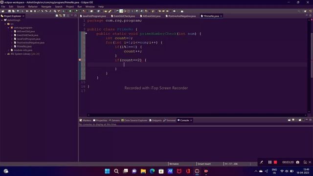313x176 pixels.
Task: Open Windows taskbar Search
Action: pyautogui.click(x=116, y=171)
